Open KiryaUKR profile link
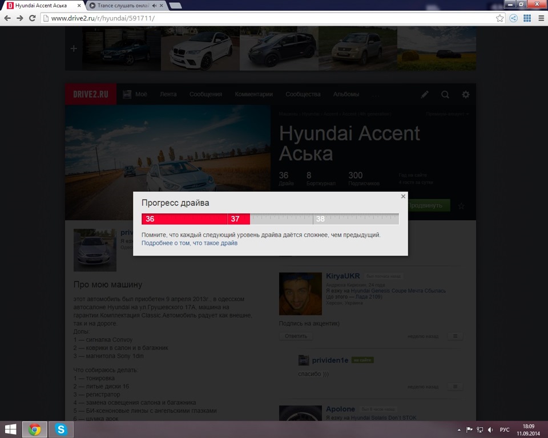548x438 pixels. point(342,276)
